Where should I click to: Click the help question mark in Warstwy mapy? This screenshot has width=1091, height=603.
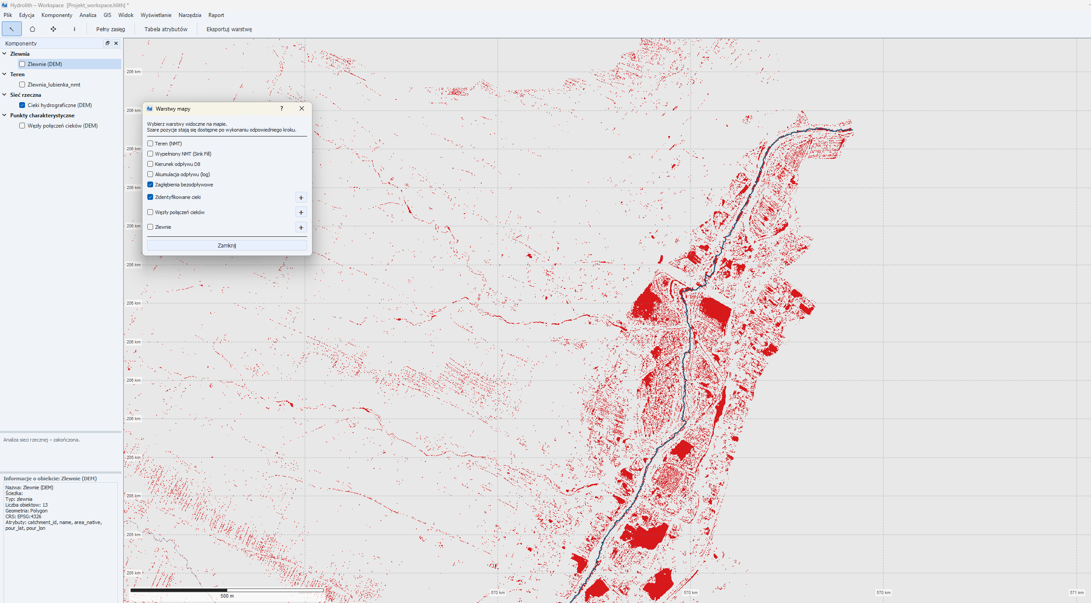[x=282, y=108]
